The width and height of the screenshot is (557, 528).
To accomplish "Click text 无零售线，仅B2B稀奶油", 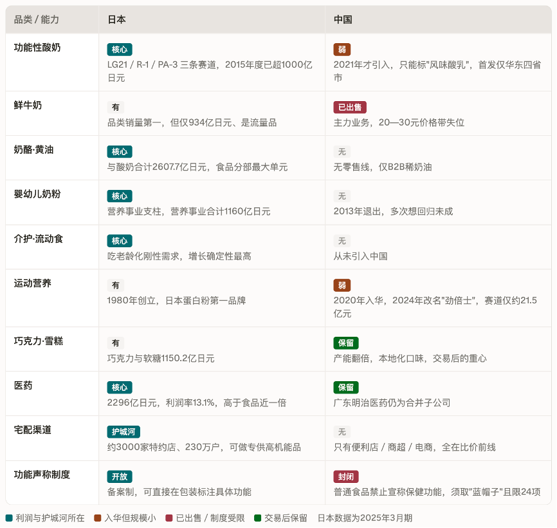I will click(383, 167).
